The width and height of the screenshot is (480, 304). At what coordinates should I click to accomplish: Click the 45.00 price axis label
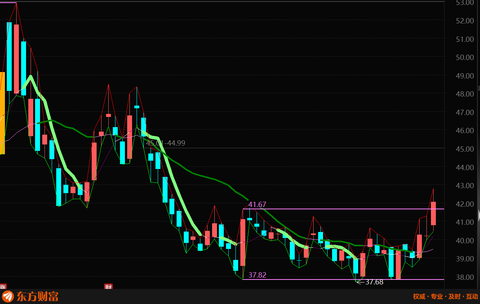tap(465, 149)
